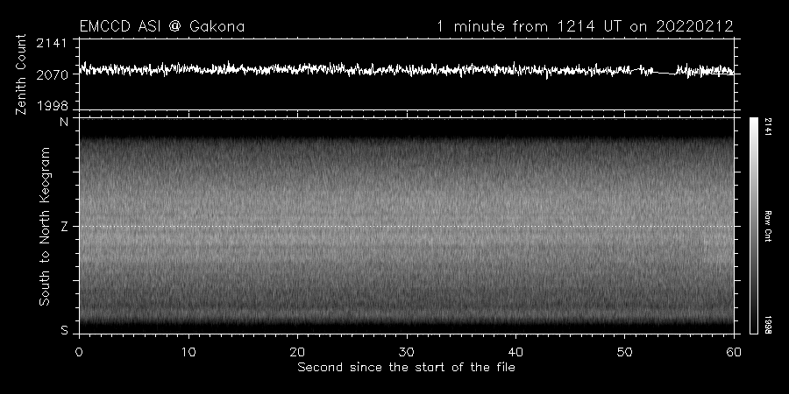Click the 30 second tick on time axis
Viewport: 789px width, 394px height.
coord(407,351)
